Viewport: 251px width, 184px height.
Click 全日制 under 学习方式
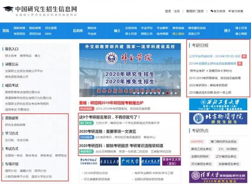click(9, 140)
